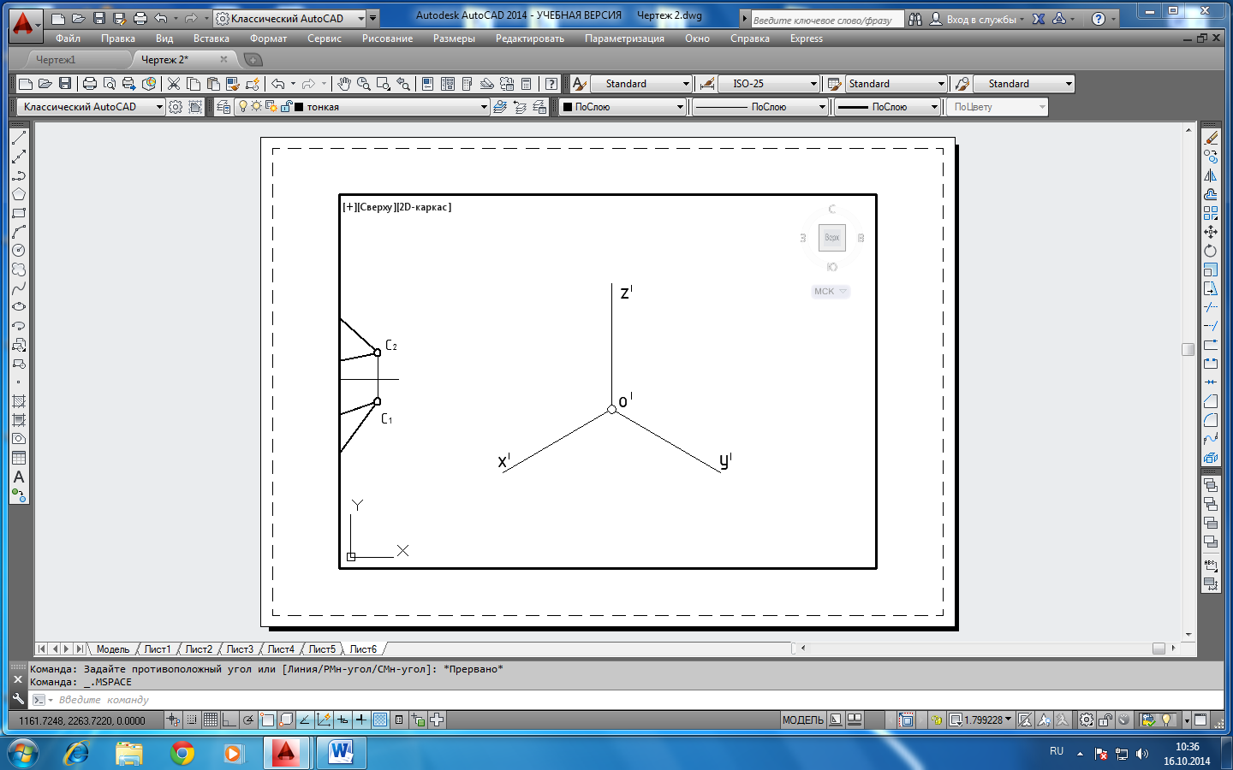Select the Revision Cloud tool
1233x770 pixels.
tap(19, 269)
